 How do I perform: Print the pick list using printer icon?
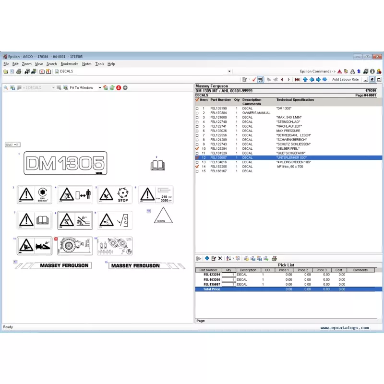pyautogui.click(x=274, y=258)
